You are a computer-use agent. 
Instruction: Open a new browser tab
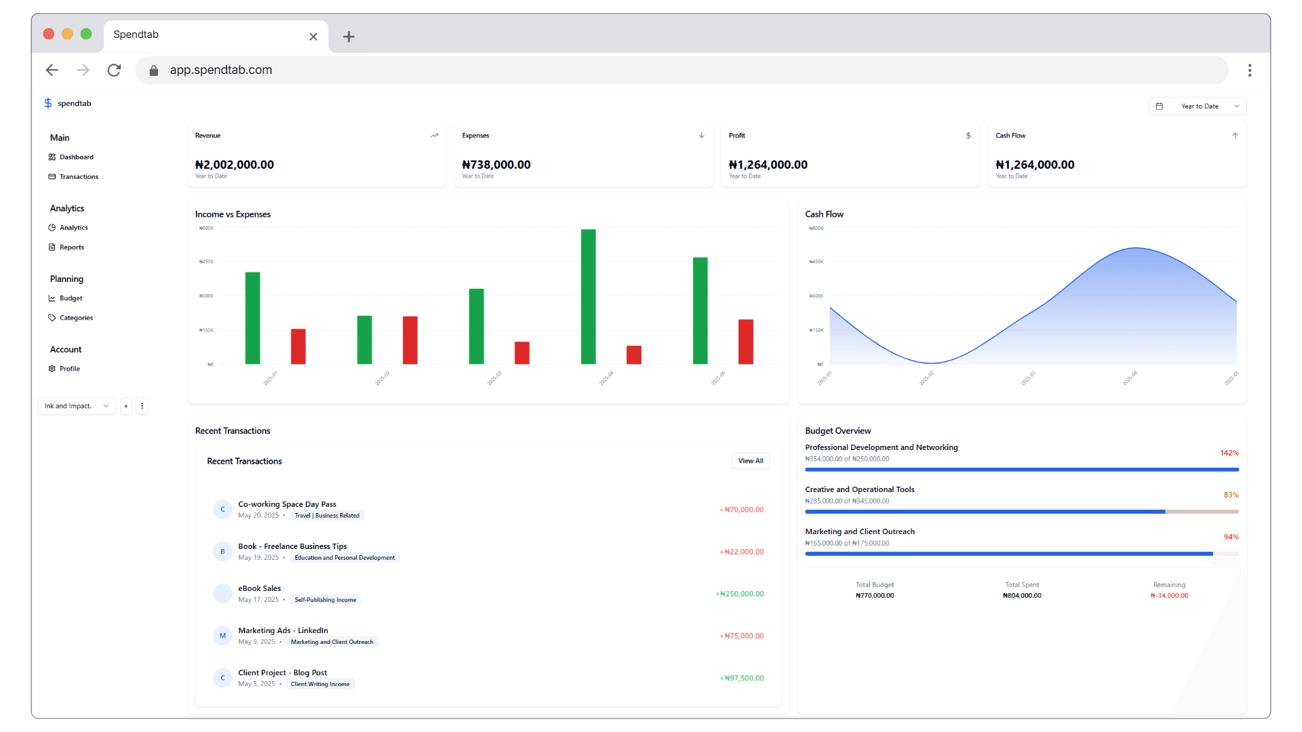click(349, 37)
